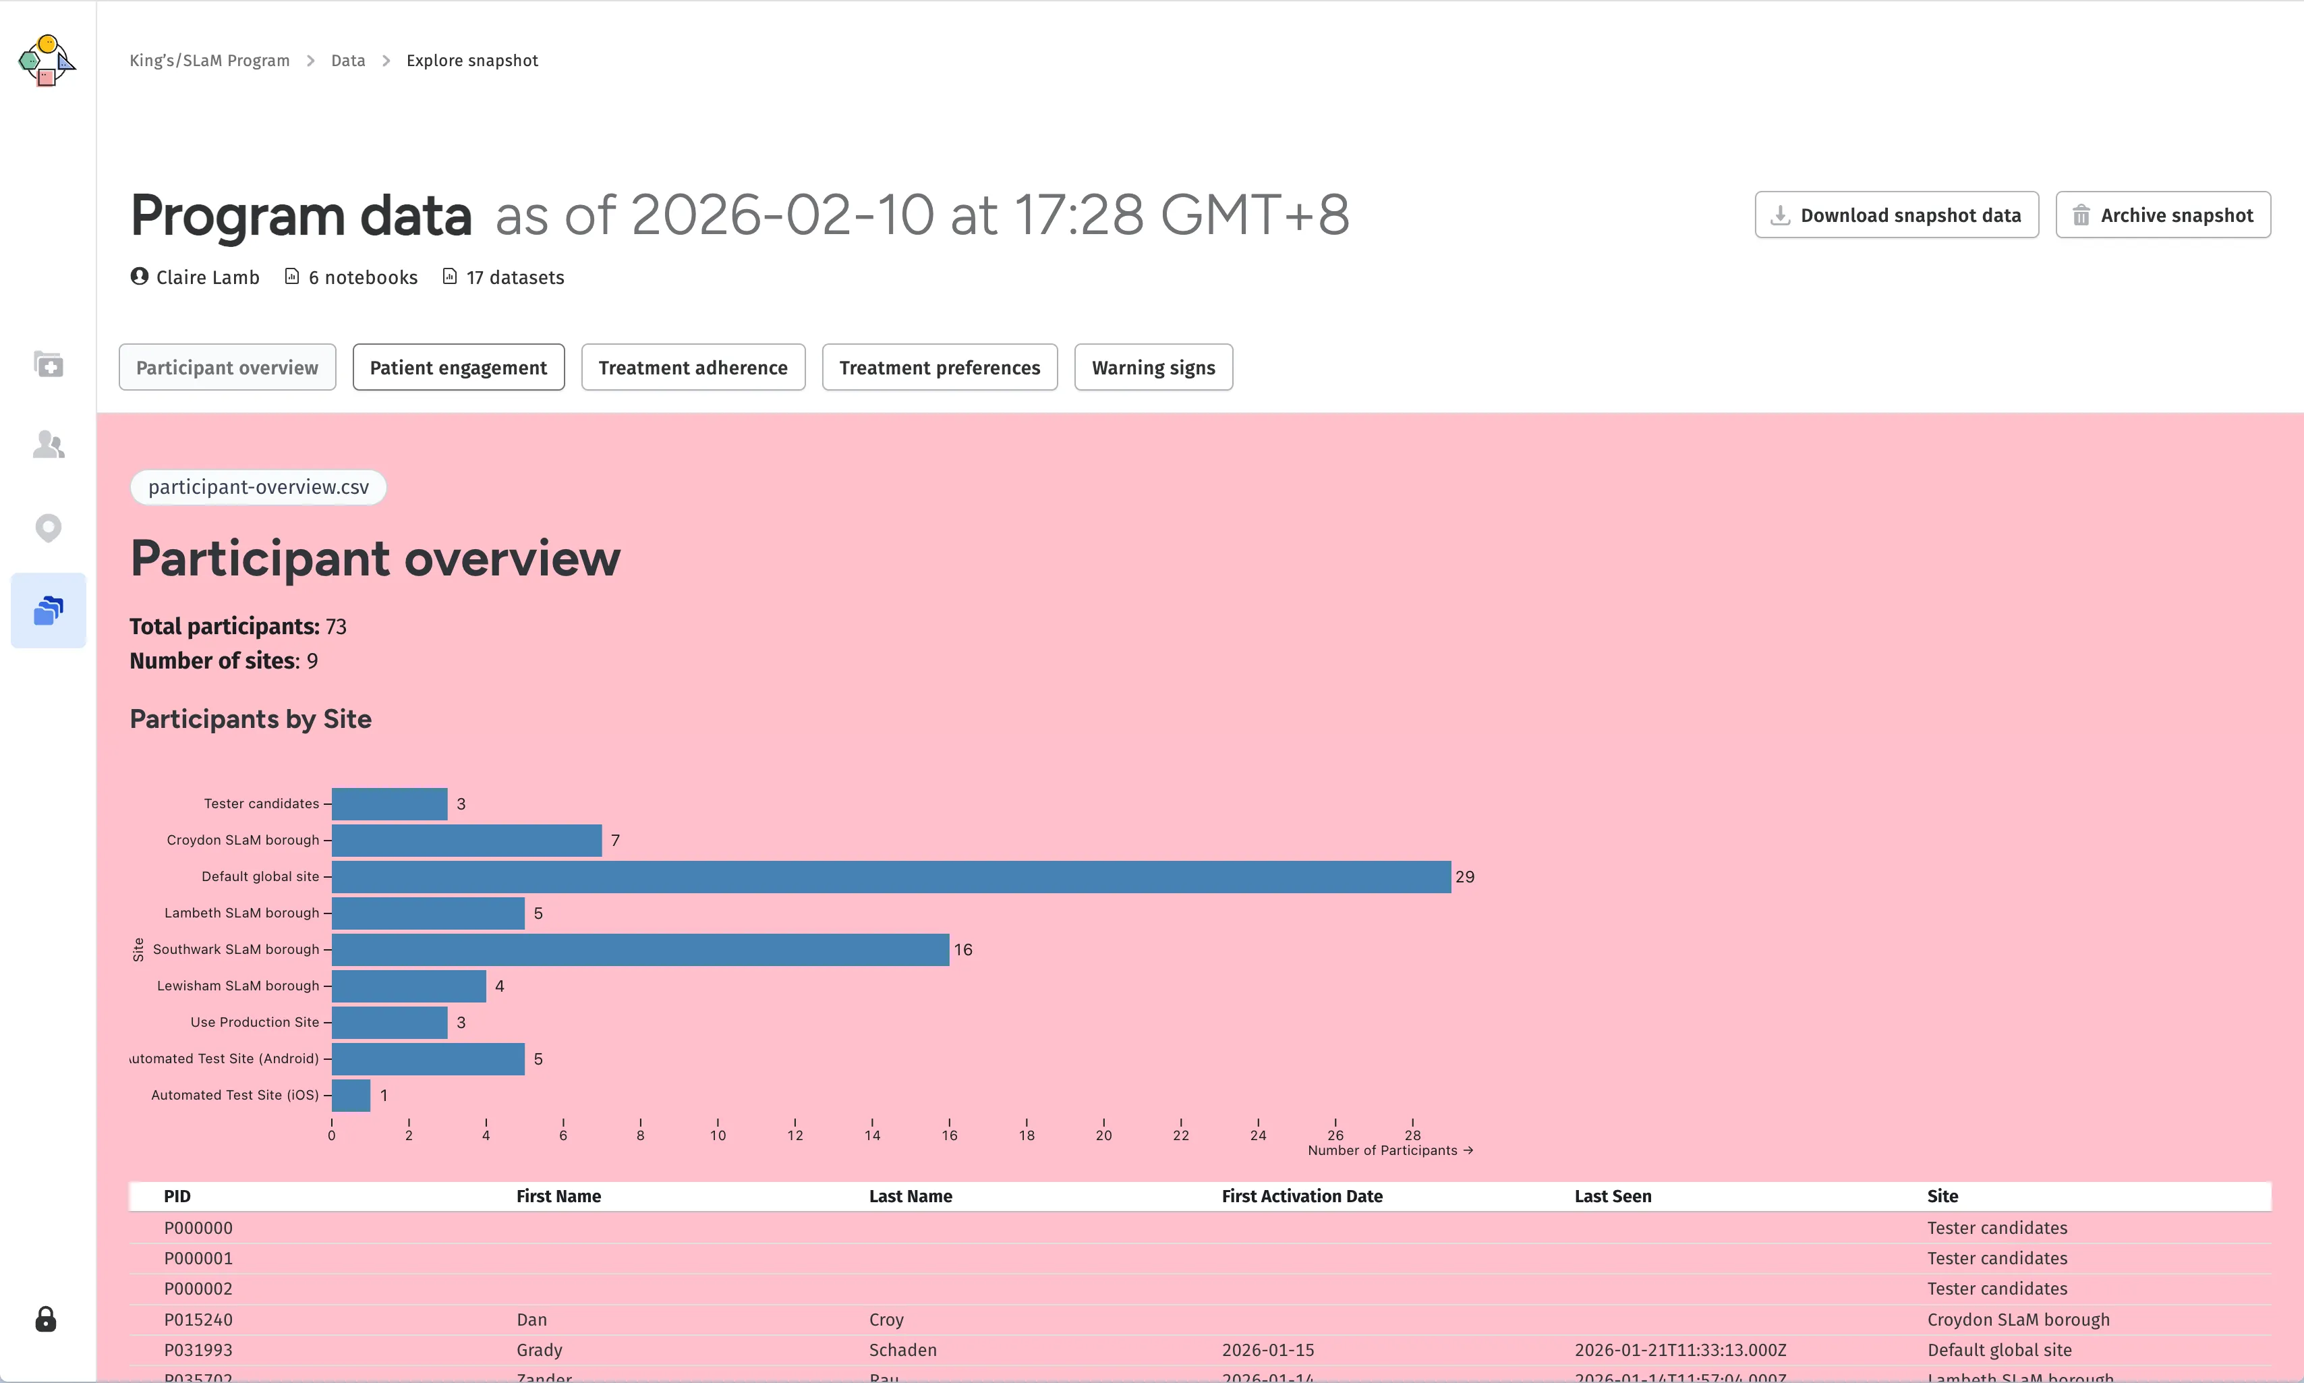This screenshot has height=1383, width=2304.
Task: Click the 6 notebooks icon
Action: (x=291, y=277)
